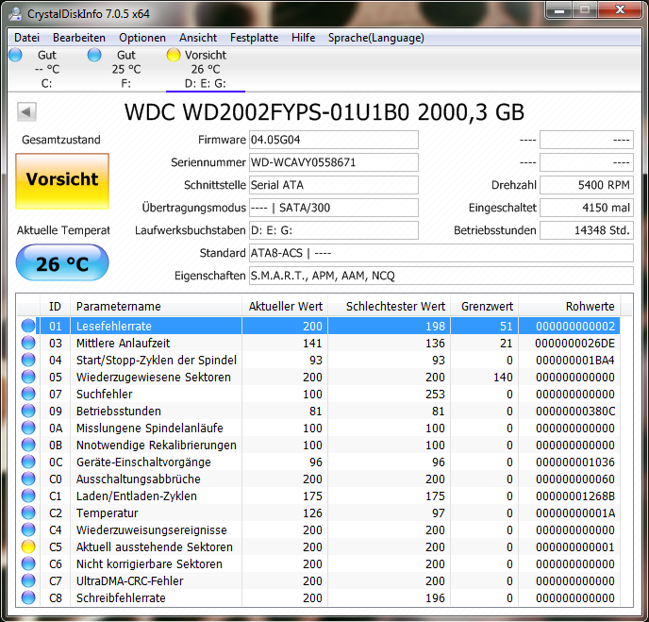Click the CrystalDiskInfo app icon in title bar
Screen dimensions: 649x622
point(15,13)
